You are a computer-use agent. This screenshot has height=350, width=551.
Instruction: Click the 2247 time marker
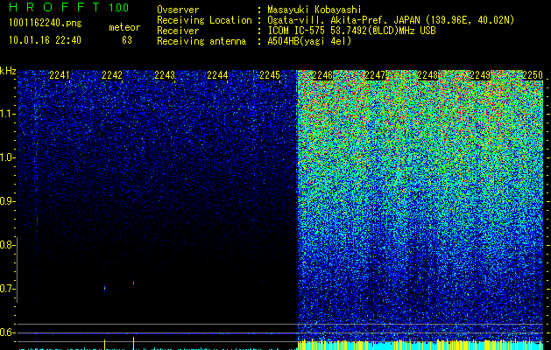pos(375,75)
